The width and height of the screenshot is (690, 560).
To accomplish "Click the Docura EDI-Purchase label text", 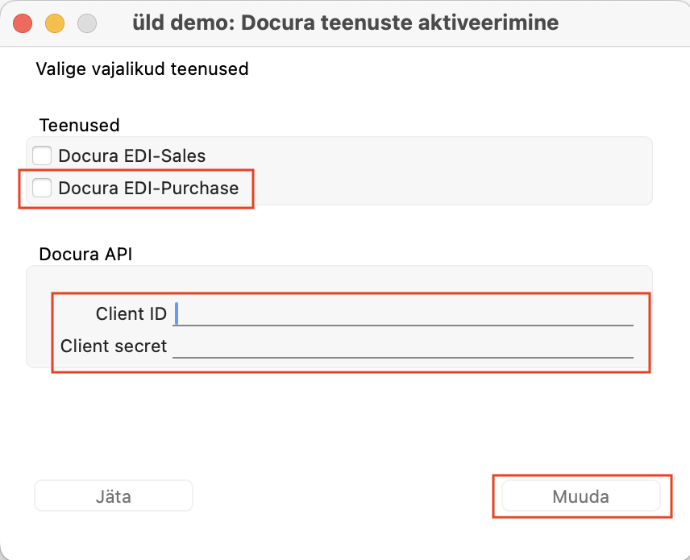I will 149,188.
